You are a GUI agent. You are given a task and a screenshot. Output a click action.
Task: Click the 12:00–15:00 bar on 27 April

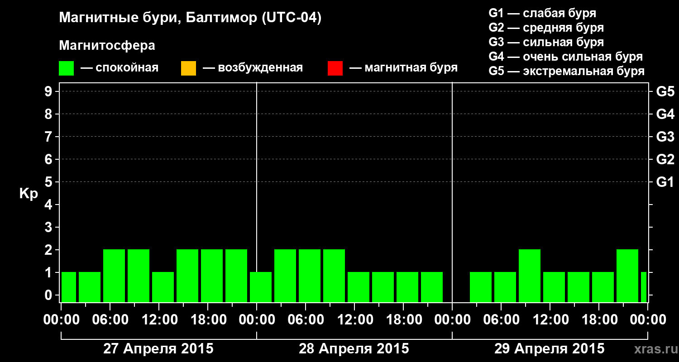click(163, 287)
